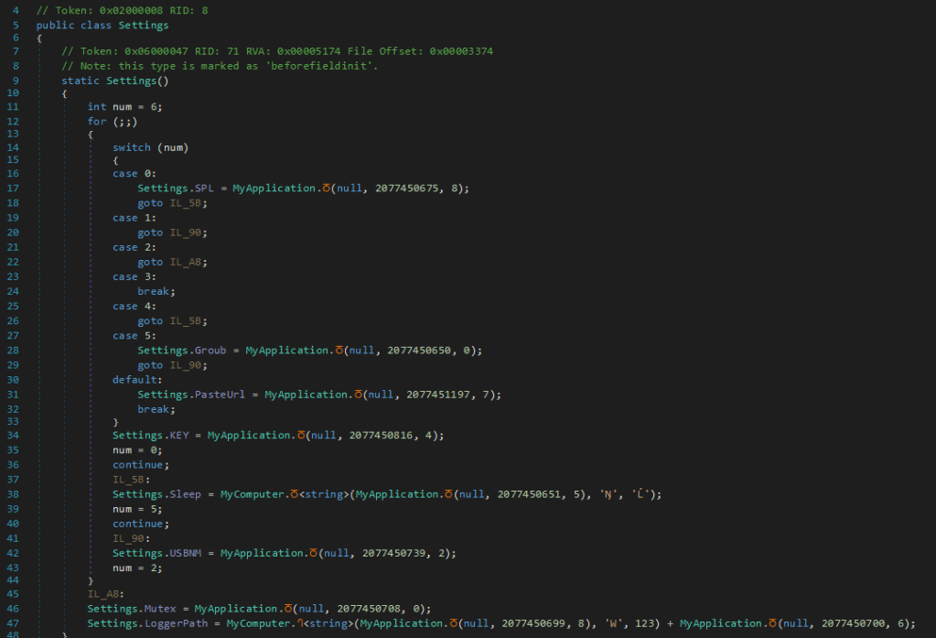The height and width of the screenshot is (638, 936).
Task: Open the USBNM field reference
Action: [190, 553]
